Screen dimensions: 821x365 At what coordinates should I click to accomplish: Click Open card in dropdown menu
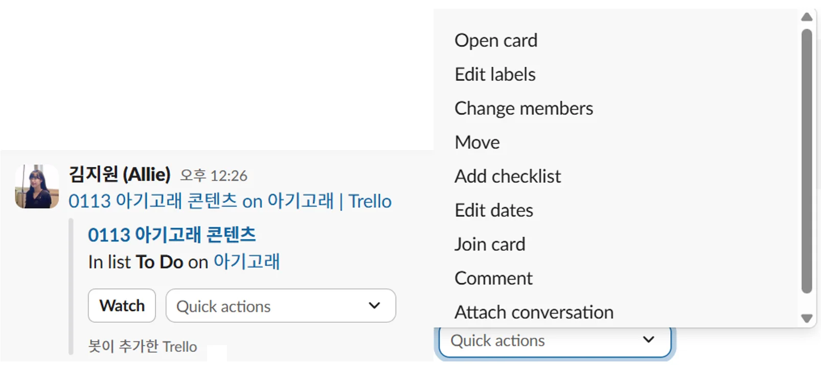coord(496,41)
